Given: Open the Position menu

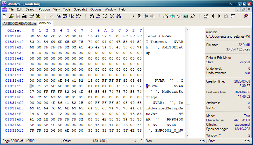Looking at the screenshot, I should (x=44, y=9).
